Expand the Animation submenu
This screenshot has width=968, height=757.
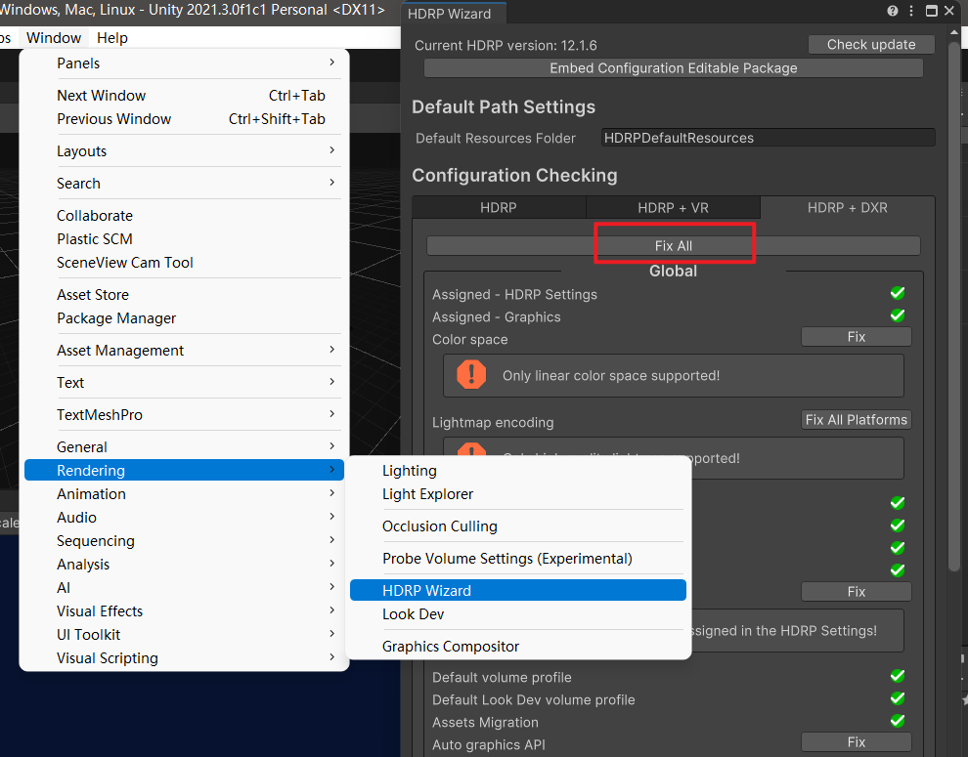184,493
